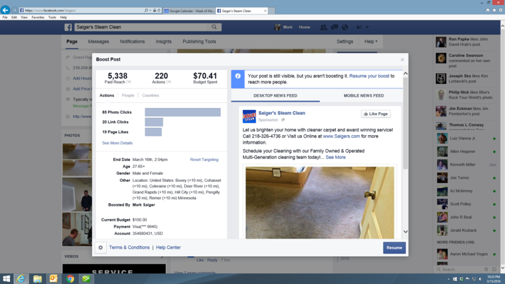
Task: Open the Favorites menu
Action: point(38,18)
